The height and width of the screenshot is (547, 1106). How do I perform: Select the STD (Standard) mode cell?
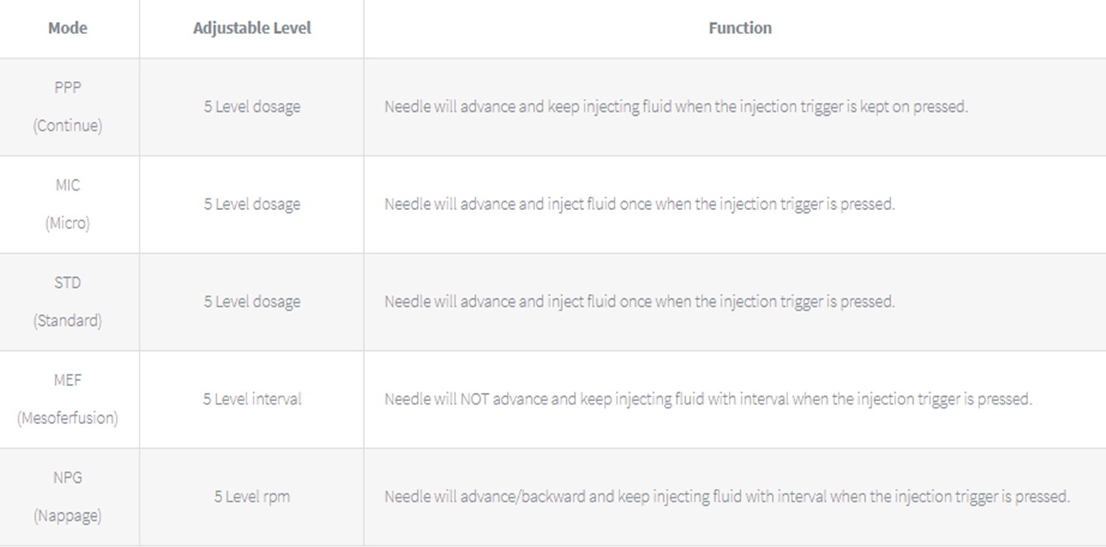pyautogui.click(x=67, y=301)
